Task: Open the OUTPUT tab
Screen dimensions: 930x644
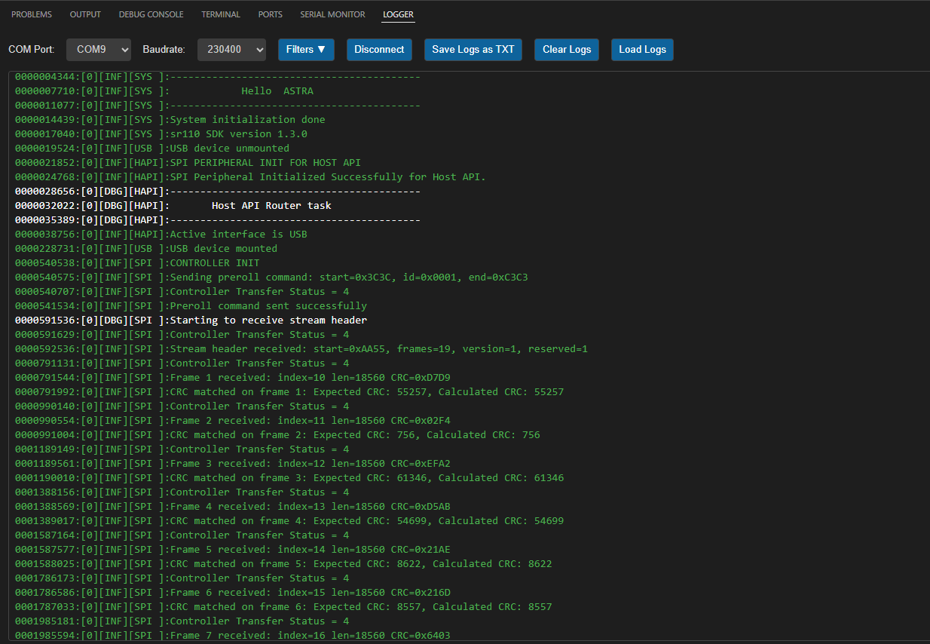Action: 85,14
